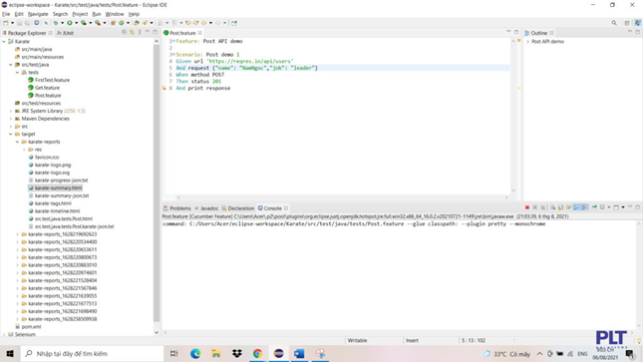Viewport: 643px width, 362px height.
Task: Click the Pin Editor toolbar icon
Action: 234,23
